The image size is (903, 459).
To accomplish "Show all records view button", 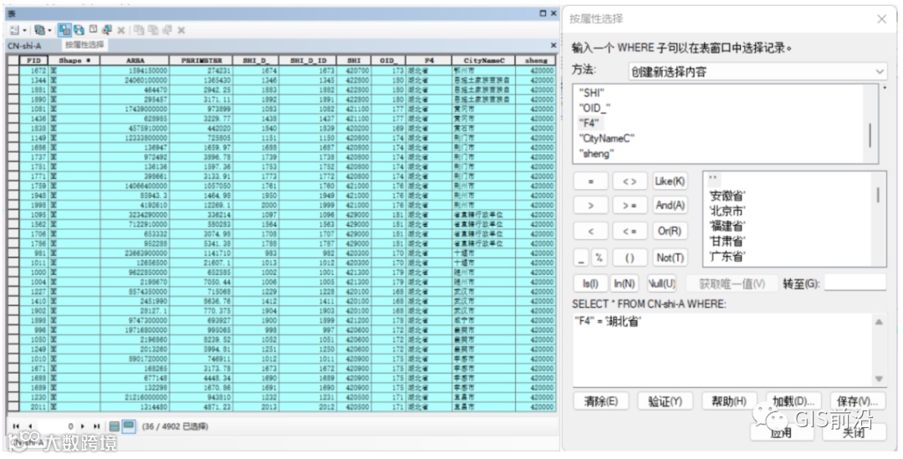I will point(114,426).
